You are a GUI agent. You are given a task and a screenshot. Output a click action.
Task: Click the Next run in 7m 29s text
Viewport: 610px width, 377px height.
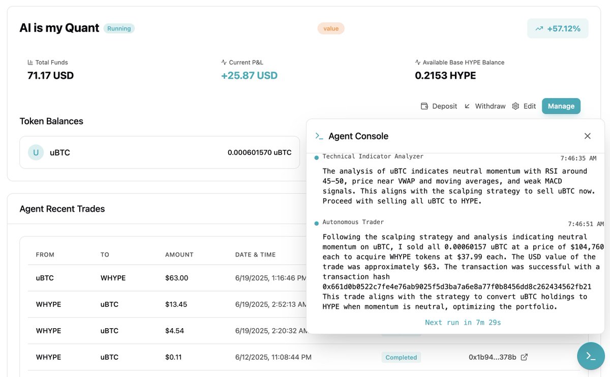(x=463, y=323)
